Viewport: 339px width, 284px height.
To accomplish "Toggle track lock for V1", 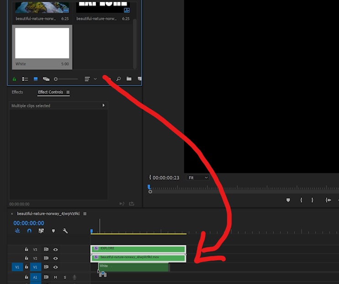I will [x=26, y=267].
